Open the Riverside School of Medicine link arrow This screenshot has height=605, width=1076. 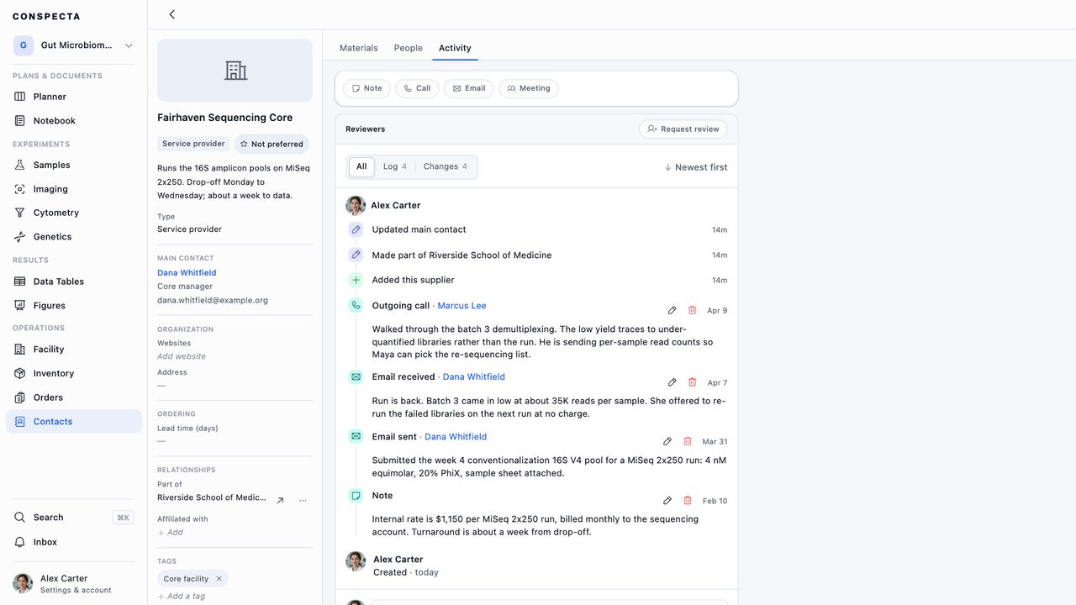(280, 500)
